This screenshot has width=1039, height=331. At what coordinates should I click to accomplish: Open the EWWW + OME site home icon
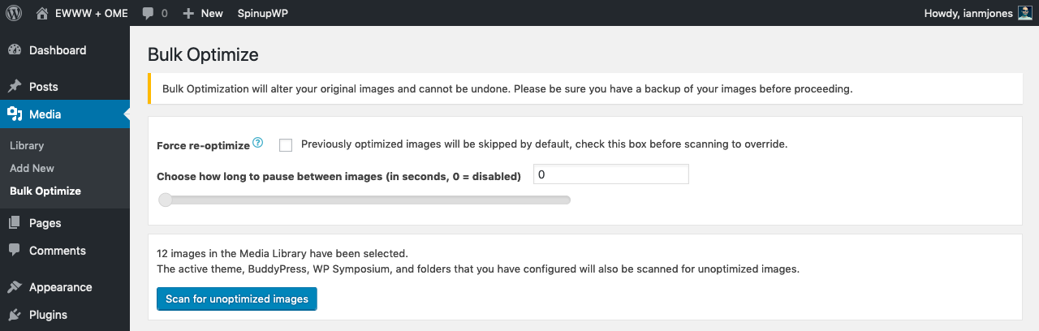click(41, 13)
